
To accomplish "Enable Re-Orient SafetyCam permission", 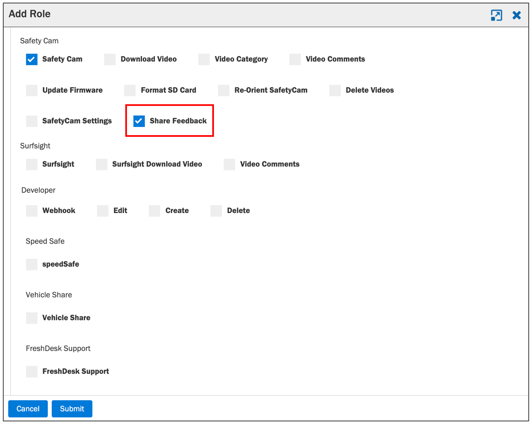I will pos(224,90).
